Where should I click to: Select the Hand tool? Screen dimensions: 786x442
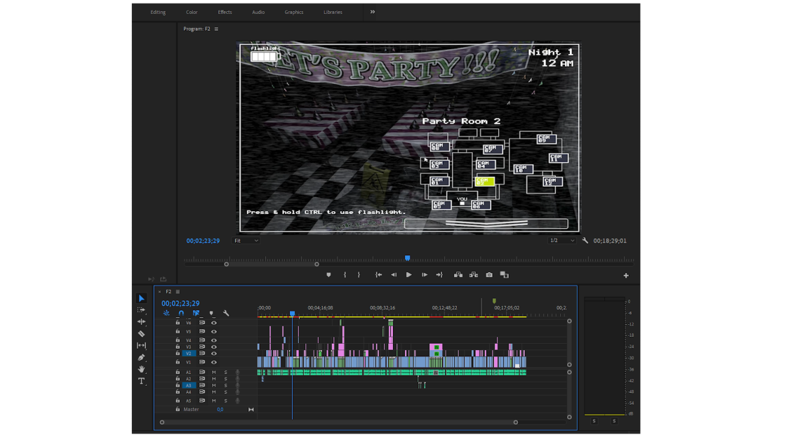[x=141, y=369]
